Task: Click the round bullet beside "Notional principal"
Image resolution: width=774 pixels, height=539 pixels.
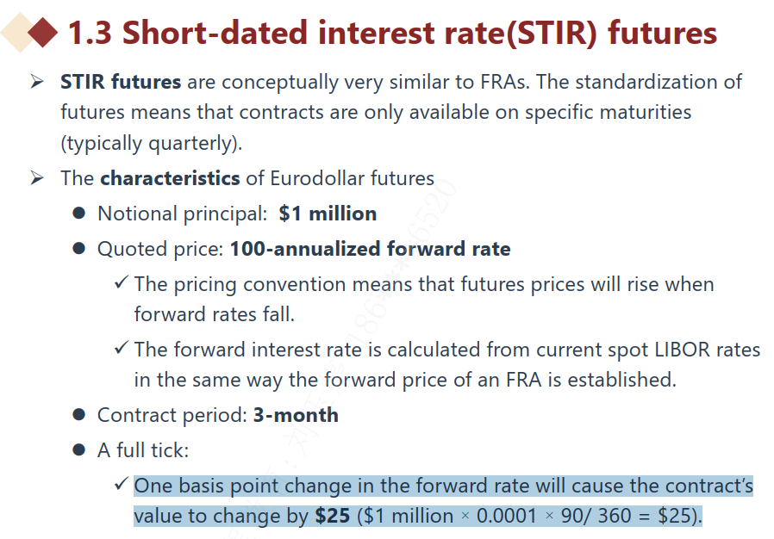Action: click(x=79, y=213)
